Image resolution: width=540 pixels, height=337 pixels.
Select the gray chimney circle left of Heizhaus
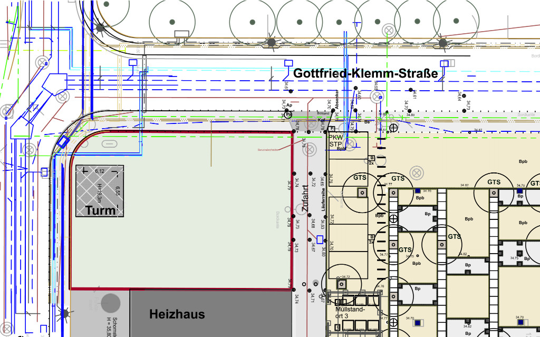[x=111, y=303]
